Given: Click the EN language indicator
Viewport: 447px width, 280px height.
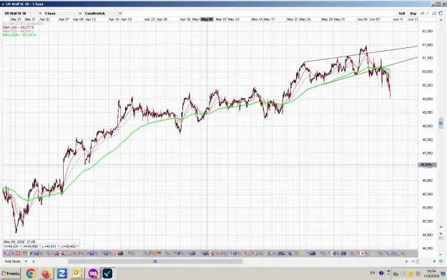Looking at the screenshot, I should 373,273.
